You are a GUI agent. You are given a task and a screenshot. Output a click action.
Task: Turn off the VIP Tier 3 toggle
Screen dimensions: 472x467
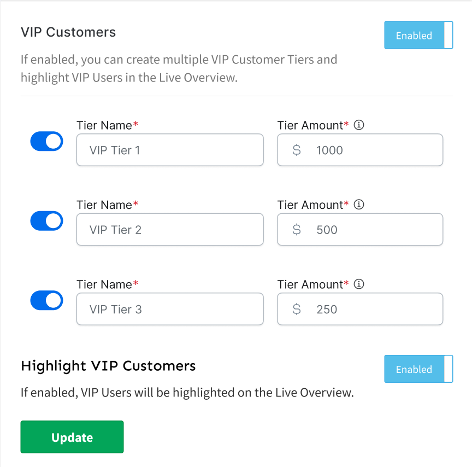click(x=46, y=301)
